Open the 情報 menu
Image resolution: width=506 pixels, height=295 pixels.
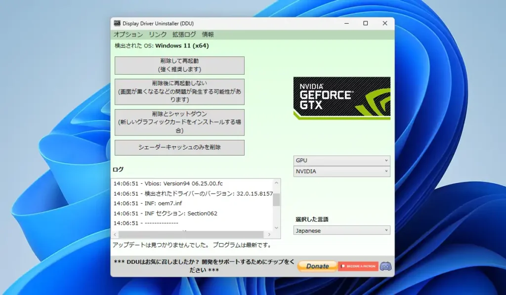[208, 35]
